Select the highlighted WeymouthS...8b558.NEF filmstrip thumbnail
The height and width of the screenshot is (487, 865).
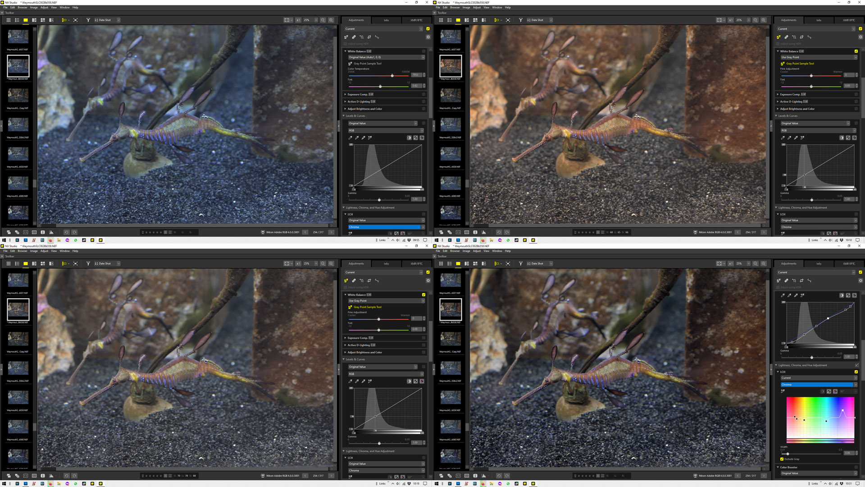(x=18, y=66)
